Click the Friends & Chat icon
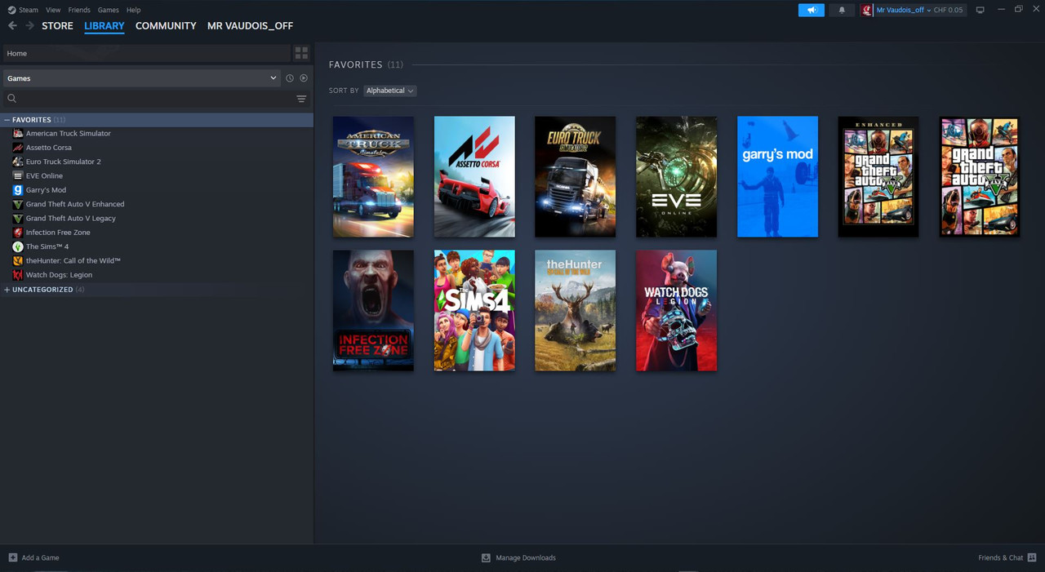The height and width of the screenshot is (572, 1045). coord(1032,557)
